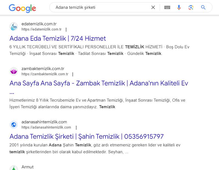Viewport: 219px width, 170px height.
Task: Click the Google logo
Action: click(22, 8)
